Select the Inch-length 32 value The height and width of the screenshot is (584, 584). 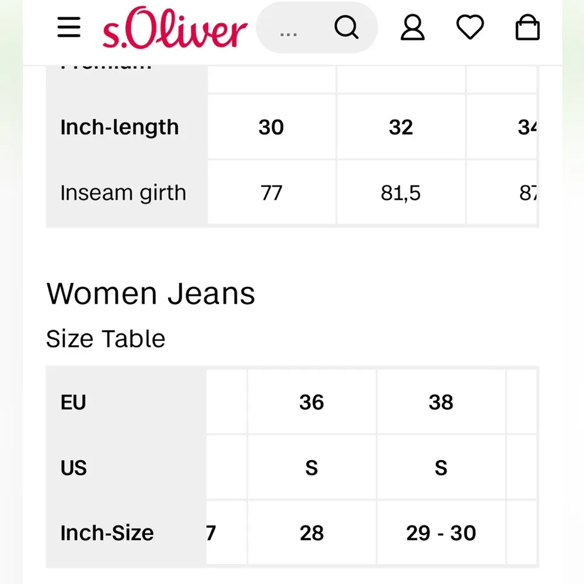(401, 127)
